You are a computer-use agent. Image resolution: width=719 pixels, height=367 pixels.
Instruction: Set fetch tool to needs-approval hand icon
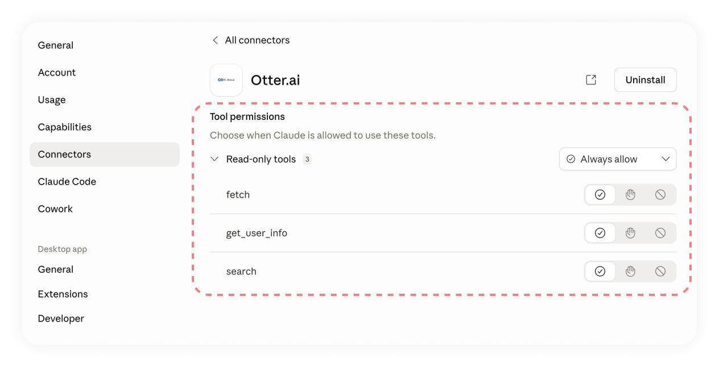coord(630,195)
